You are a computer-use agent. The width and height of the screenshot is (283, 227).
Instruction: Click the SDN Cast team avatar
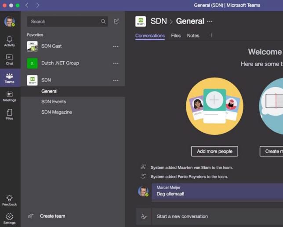[33, 46]
